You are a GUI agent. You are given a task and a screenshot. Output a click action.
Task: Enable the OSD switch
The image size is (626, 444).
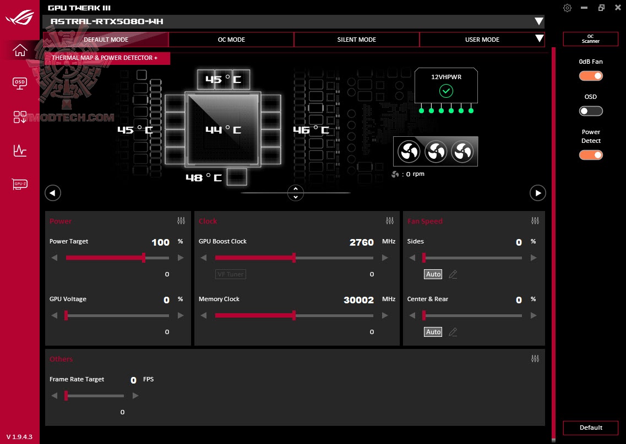(x=591, y=111)
